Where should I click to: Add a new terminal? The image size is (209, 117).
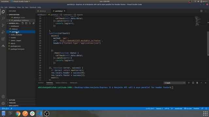pos(189,83)
